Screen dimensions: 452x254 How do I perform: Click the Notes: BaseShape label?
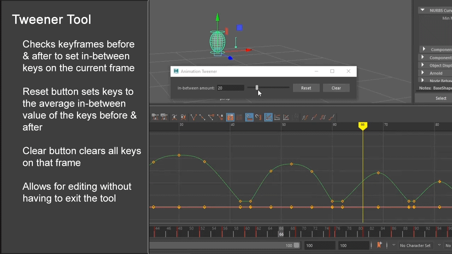coord(435,88)
